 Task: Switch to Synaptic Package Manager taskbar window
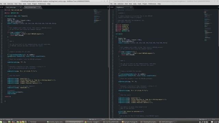click(x=130, y=122)
